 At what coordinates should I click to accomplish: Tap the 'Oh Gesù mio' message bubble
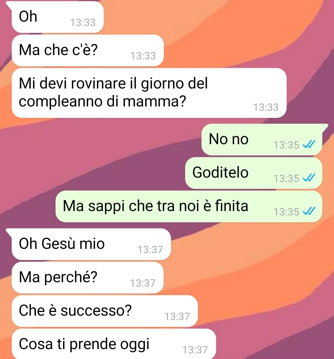click(91, 244)
